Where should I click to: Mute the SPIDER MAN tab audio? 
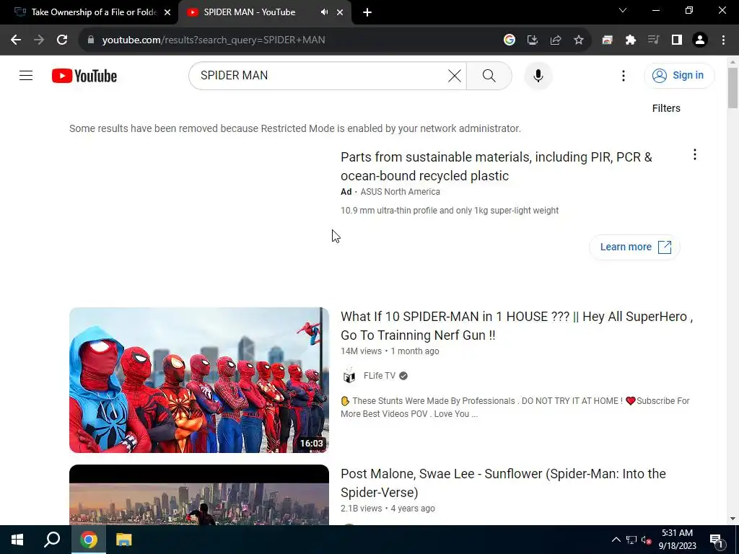click(x=324, y=12)
